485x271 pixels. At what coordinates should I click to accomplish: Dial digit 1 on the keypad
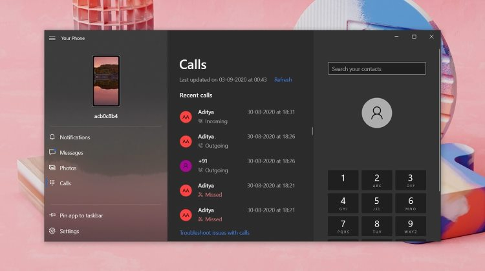pos(343,180)
